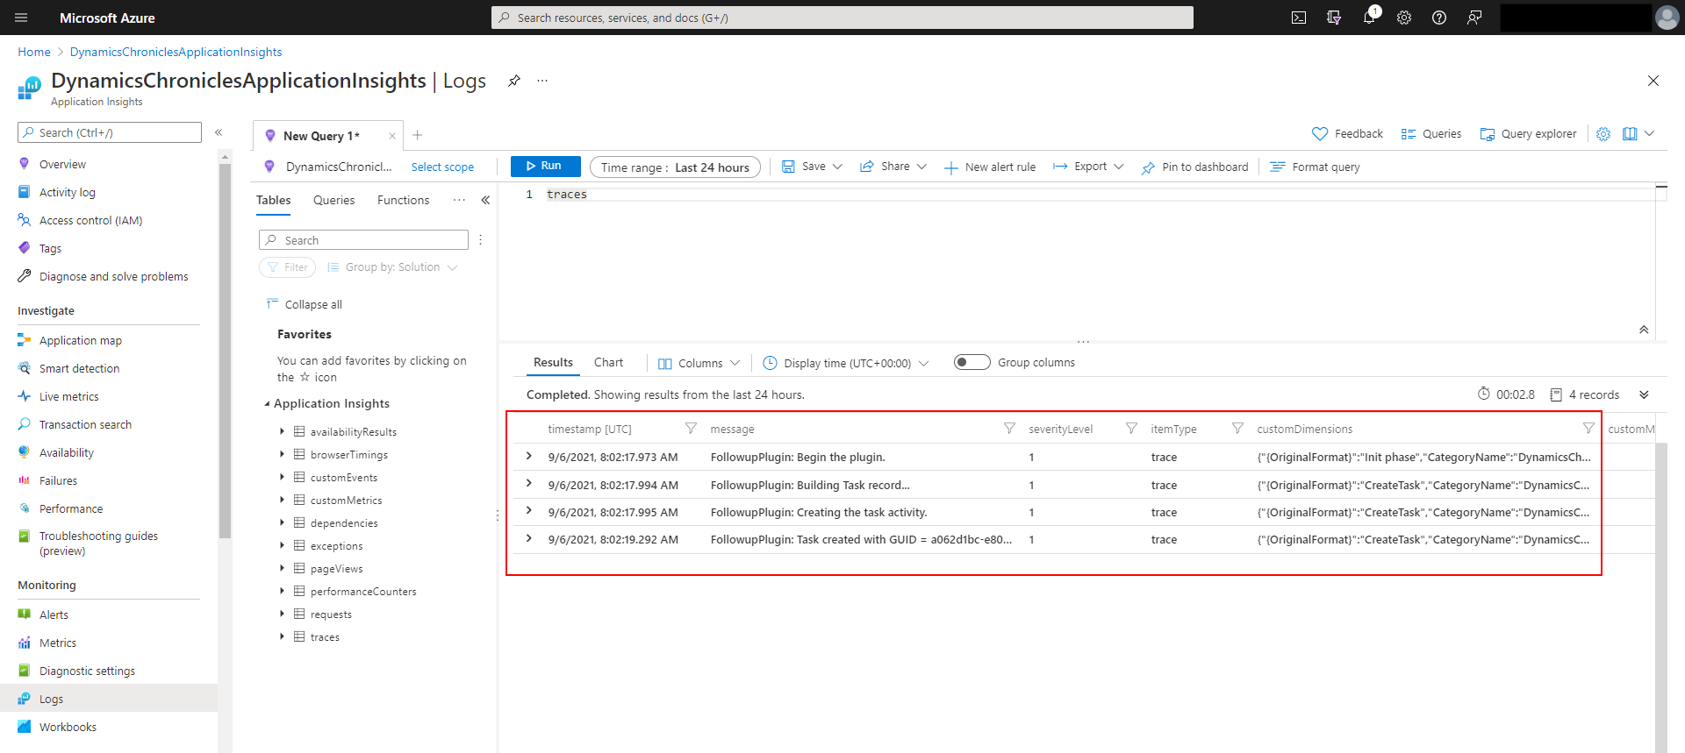The image size is (1685, 753).
Task: Create a New alert rule
Action: coord(990,167)
